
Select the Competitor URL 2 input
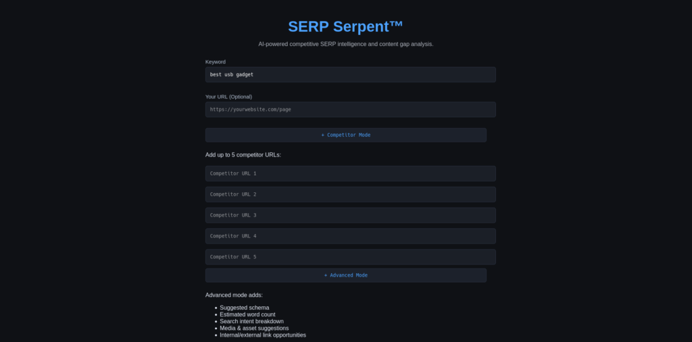tap(350, 194)
